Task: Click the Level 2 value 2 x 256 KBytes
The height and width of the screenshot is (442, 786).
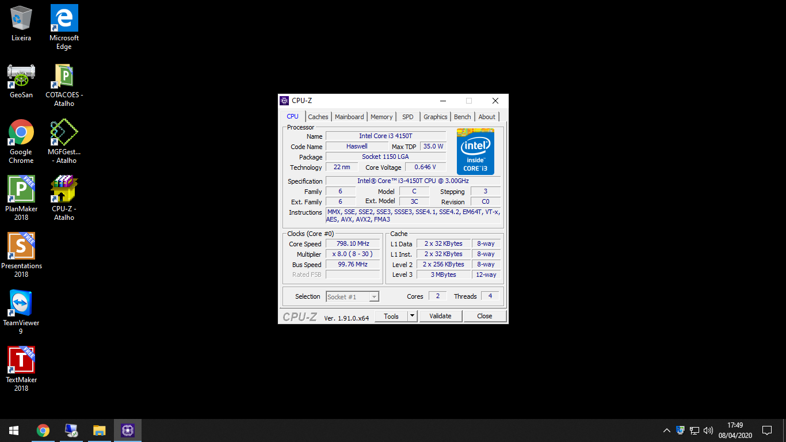Action: click(x=444, y=264)
